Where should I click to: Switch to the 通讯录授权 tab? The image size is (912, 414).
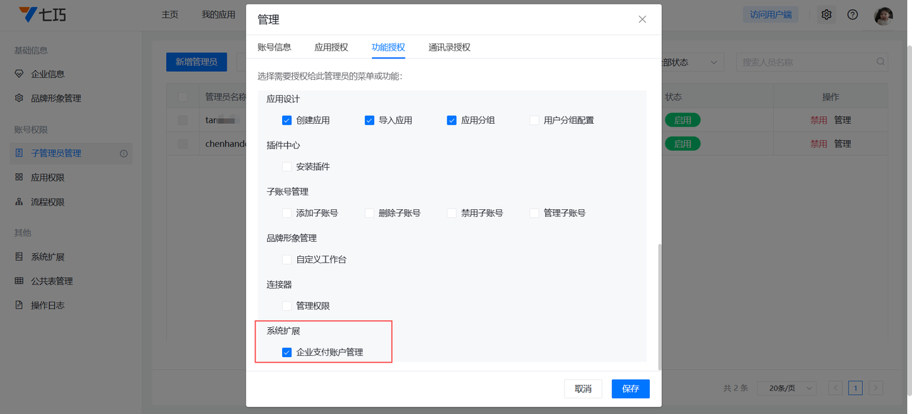point(449,47)
